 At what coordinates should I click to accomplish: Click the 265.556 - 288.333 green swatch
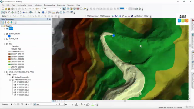[x=9, y=64]
